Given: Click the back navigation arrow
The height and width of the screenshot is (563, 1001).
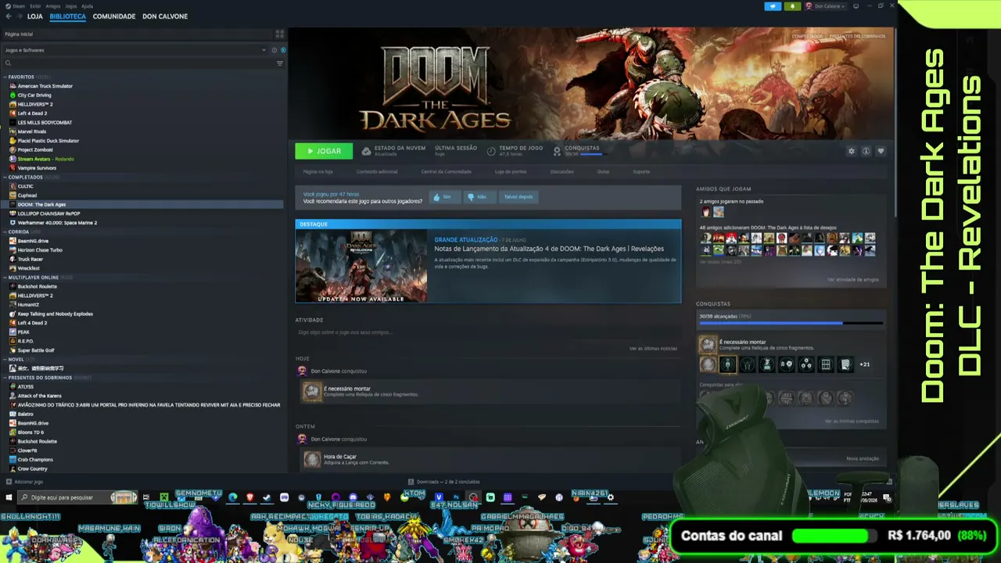Looking at the screenshot, I should pos(9,16).
